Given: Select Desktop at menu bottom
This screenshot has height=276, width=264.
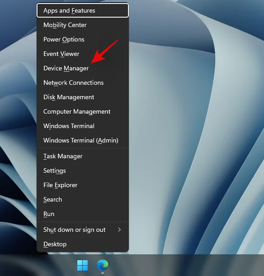Looking at the screenshot, I should coord(83,244).
